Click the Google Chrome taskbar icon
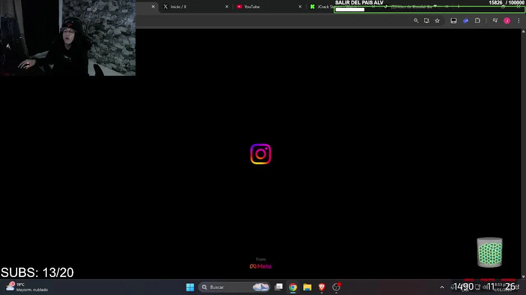This screenshot has height=295, width=526. (293, 287)
